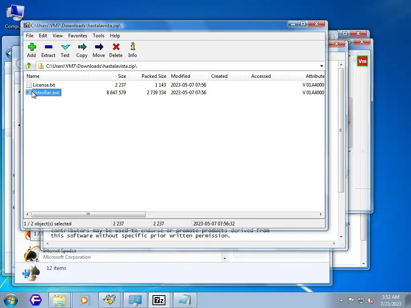
Task: Open Windows Media Player taskbar icon
Action: tap(84, 300)
